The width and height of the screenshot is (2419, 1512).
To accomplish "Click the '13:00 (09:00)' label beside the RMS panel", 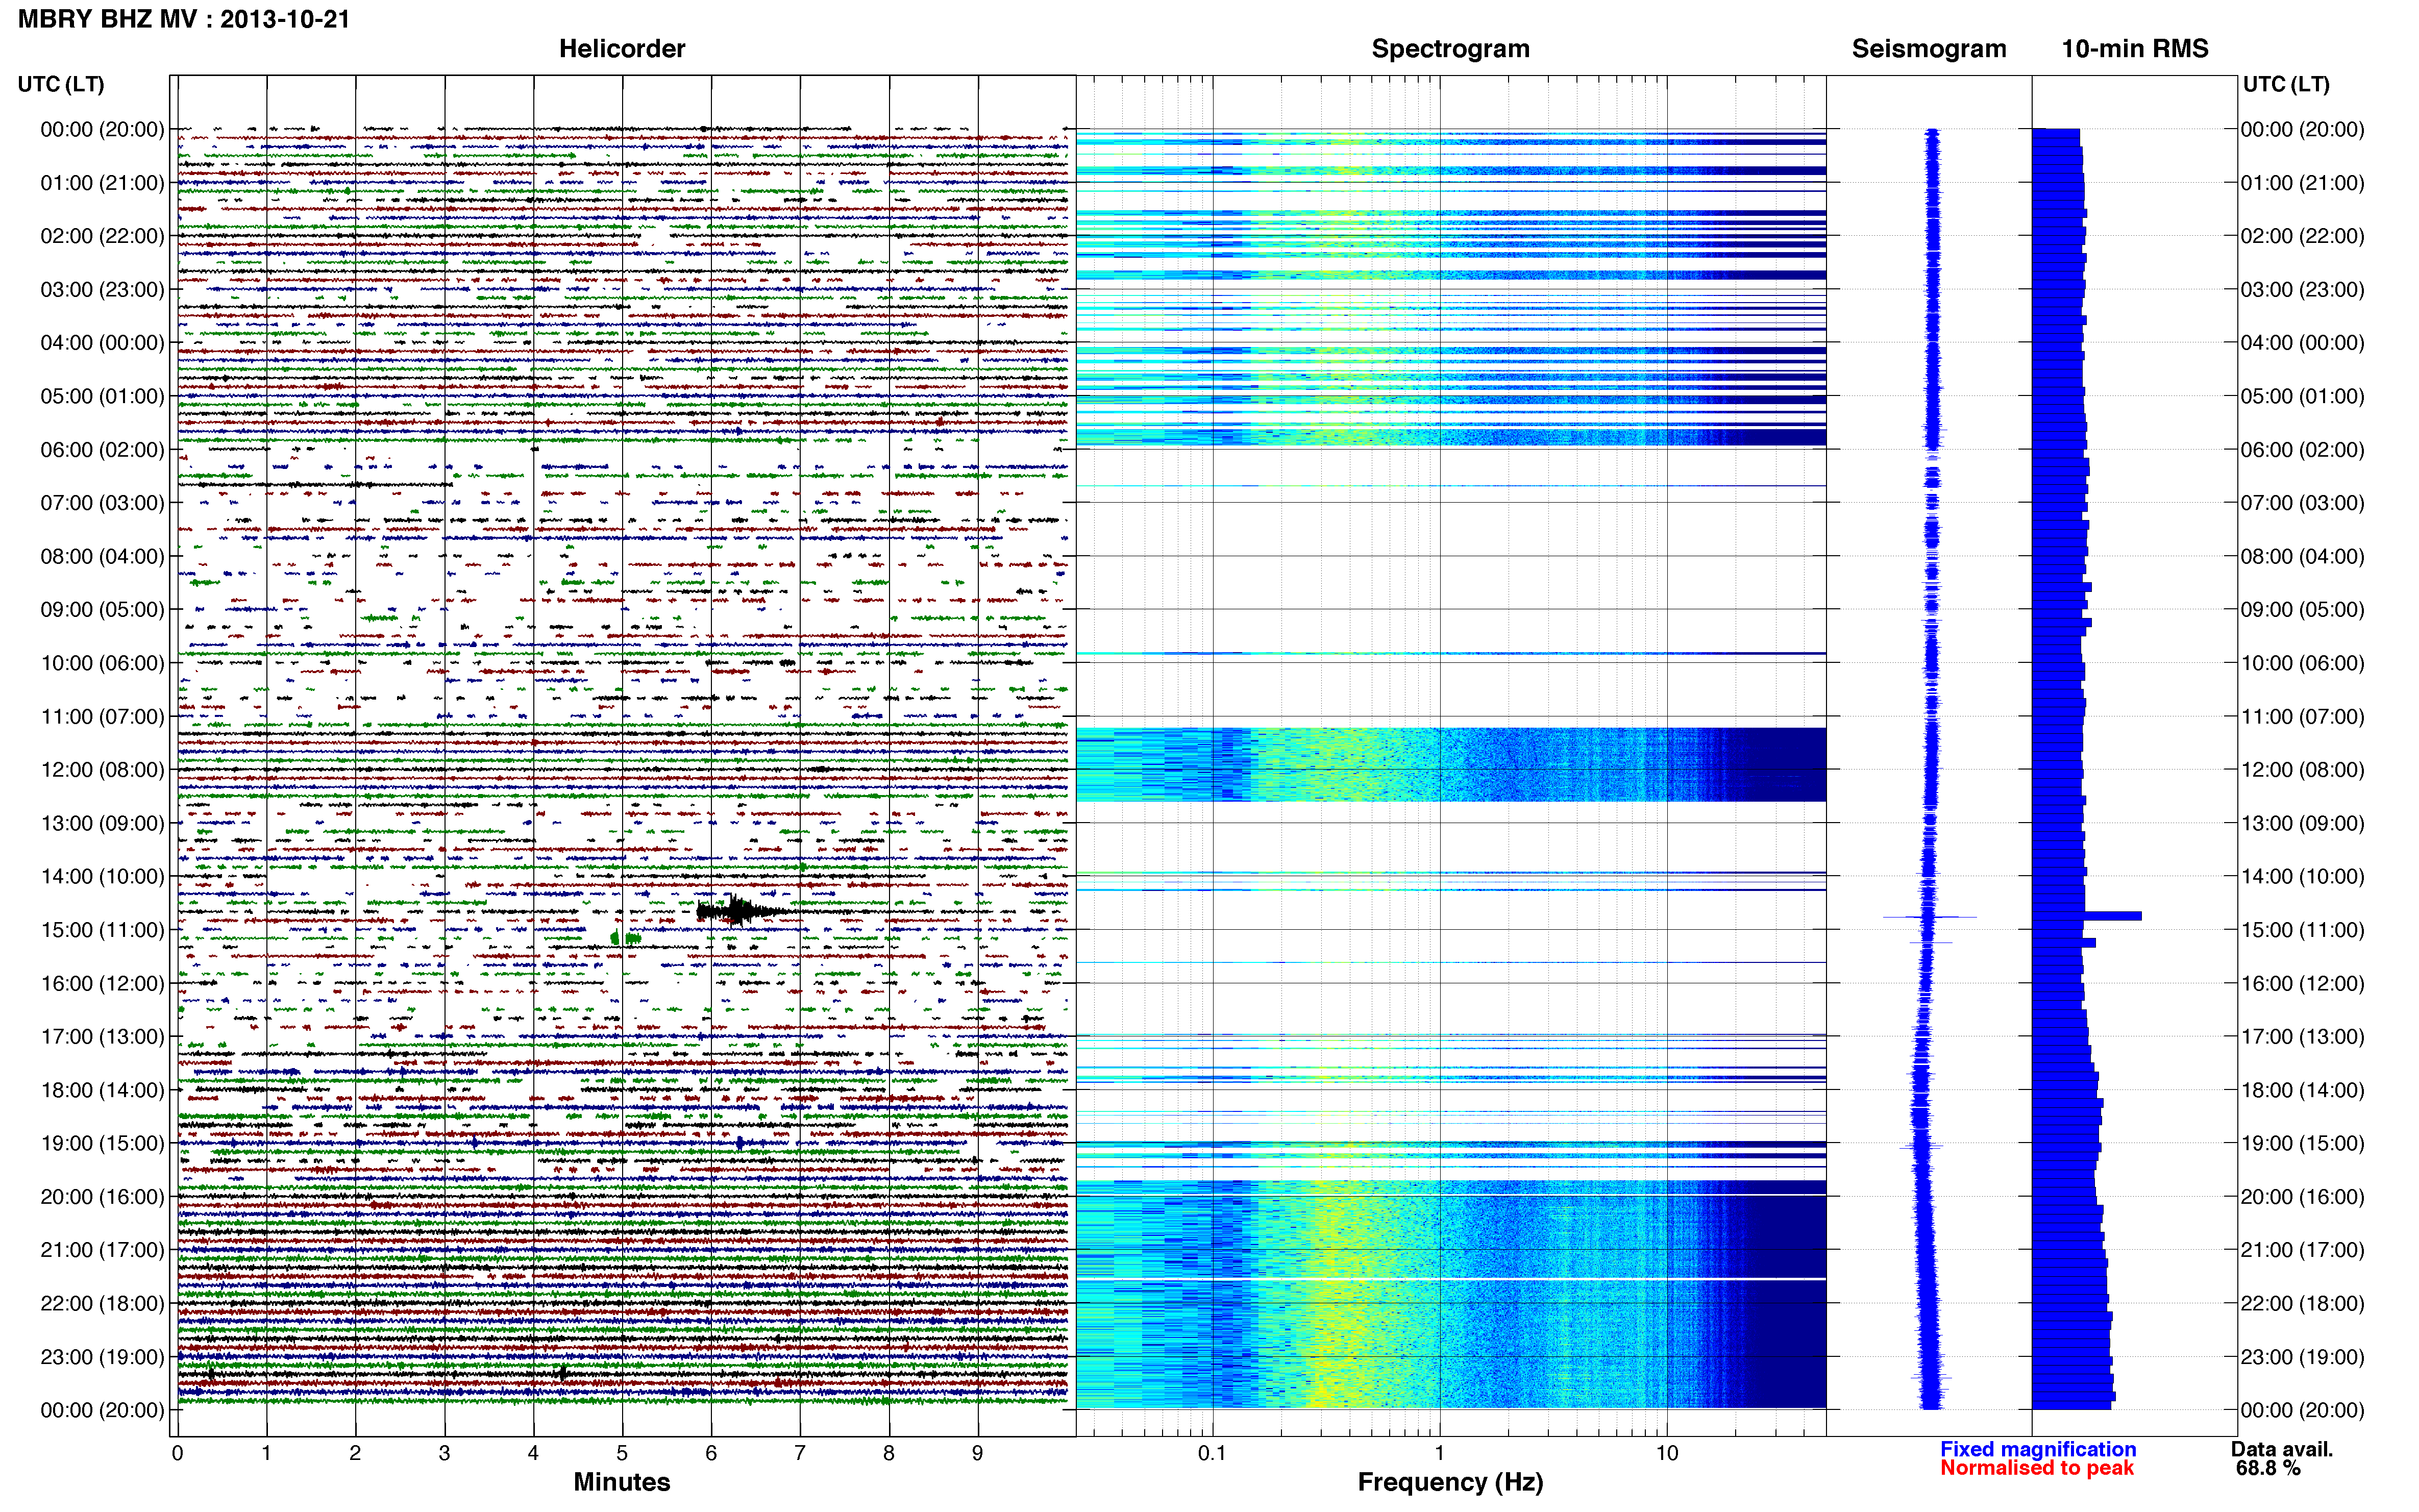I will (2303, 823).
